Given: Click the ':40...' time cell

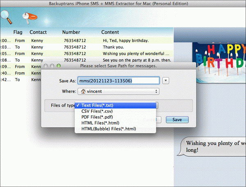Looking at the screenshot, I should point(6,73).
